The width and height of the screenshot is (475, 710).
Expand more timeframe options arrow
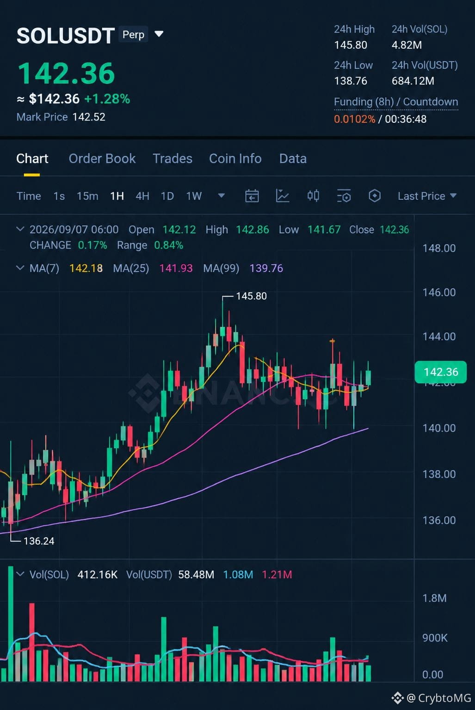point(221,196)
